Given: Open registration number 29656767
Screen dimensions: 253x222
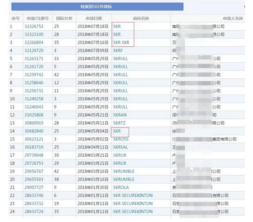Looking at the screenshot, I should coord(34,172).
